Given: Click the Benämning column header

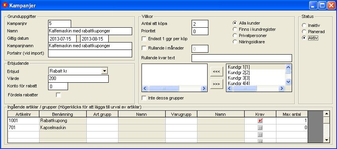Looking at the screenshot, I should click(63, 114).
